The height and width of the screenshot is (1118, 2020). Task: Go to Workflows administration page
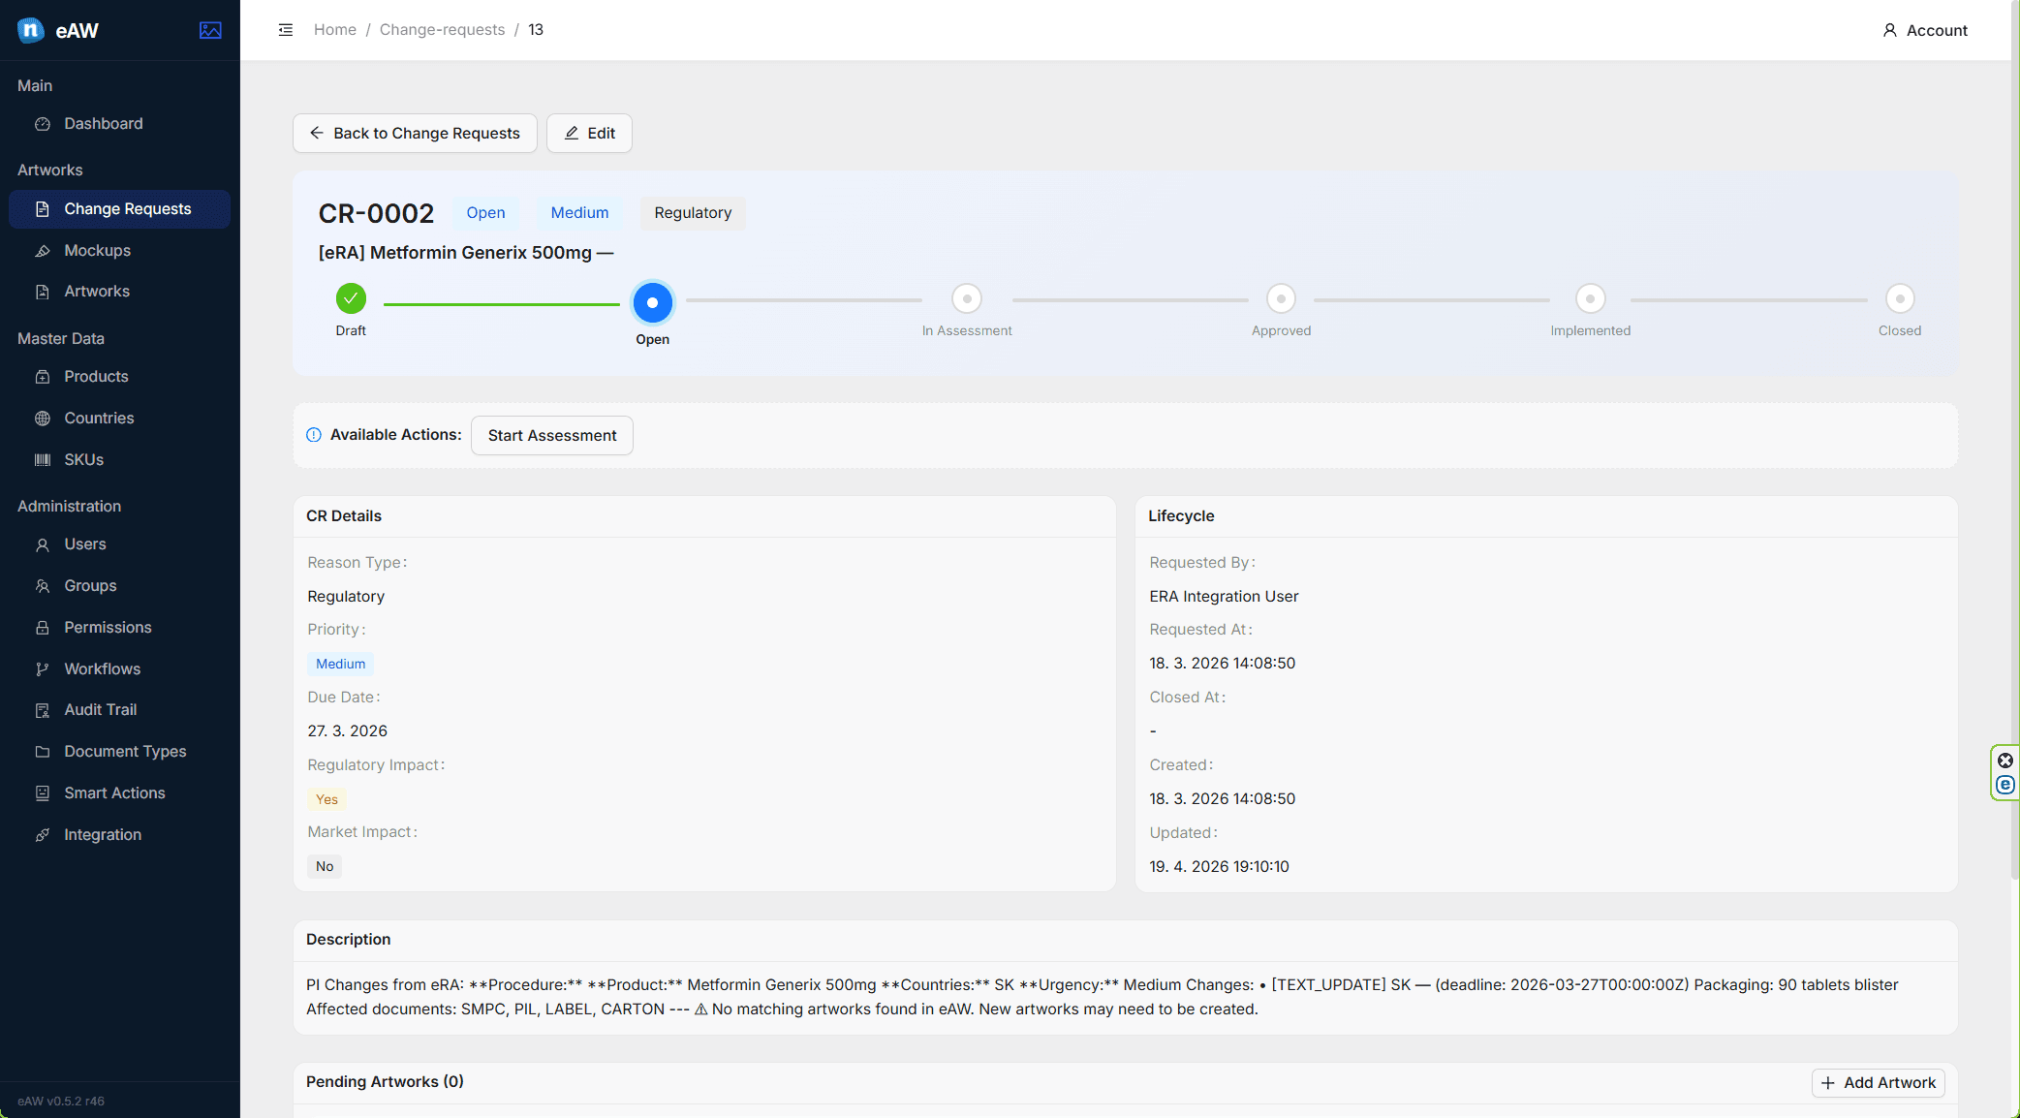pyautogui.click(x=119, y=669)
